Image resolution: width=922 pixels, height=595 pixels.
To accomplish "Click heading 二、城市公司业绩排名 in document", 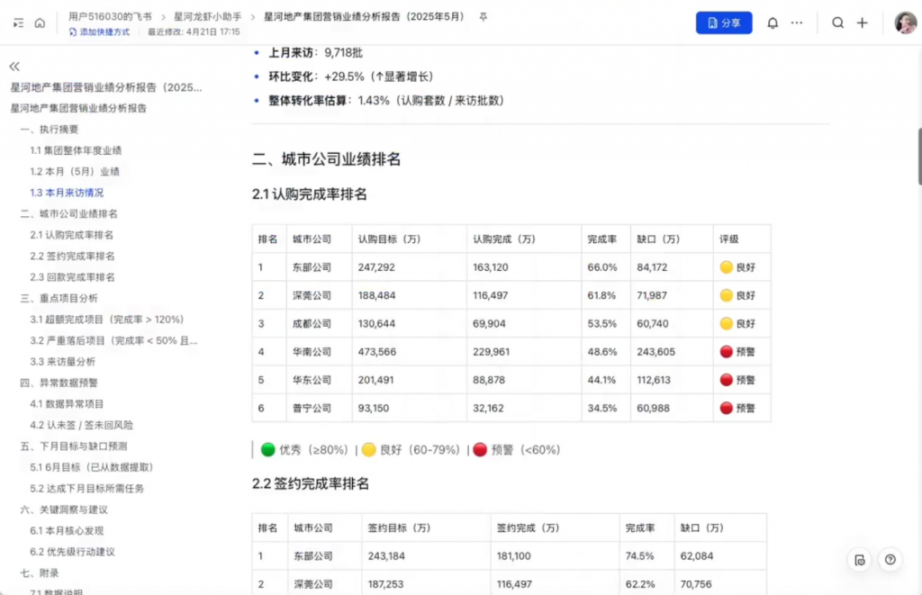I will coord(326,159).
